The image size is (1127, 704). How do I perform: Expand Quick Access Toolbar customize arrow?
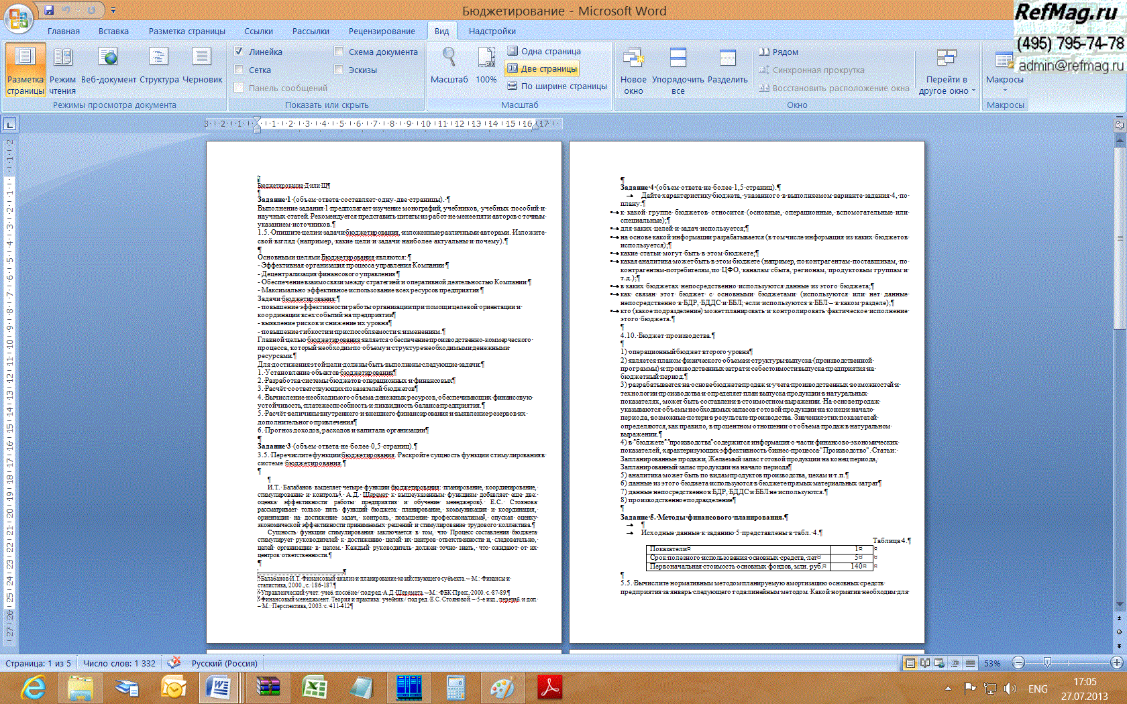click(113, 10)
